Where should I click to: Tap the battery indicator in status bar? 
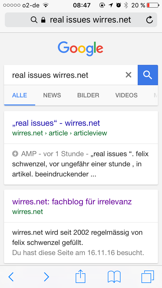click(x=153, y=5)
